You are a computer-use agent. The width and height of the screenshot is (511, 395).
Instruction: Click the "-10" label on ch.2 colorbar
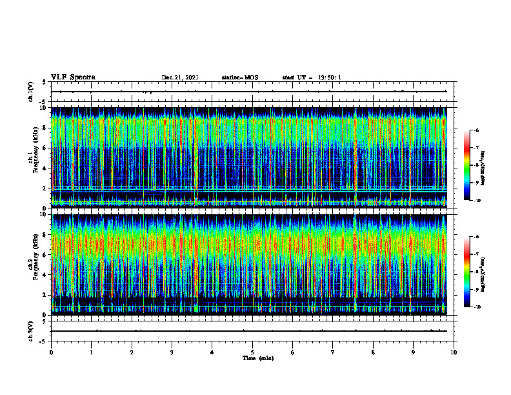click(x=477, y=307)
